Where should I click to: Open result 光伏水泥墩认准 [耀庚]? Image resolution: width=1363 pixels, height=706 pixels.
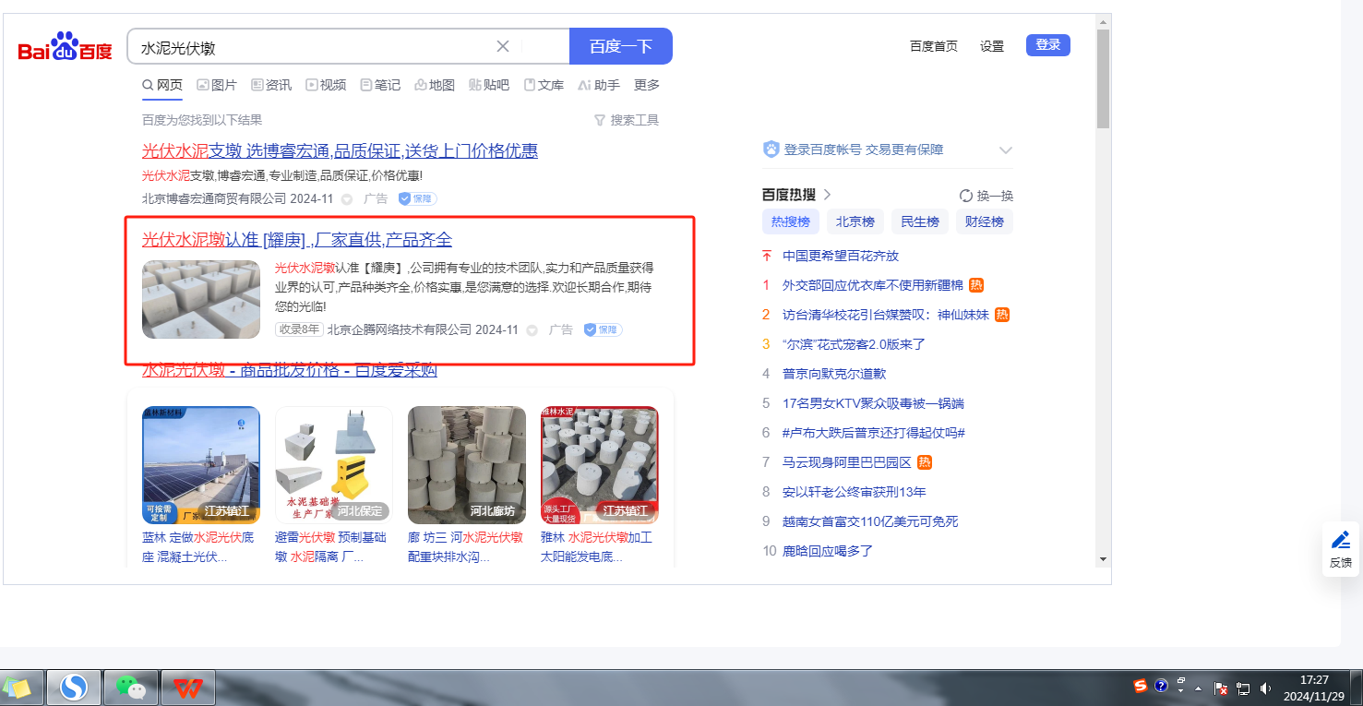coord(297,240)
